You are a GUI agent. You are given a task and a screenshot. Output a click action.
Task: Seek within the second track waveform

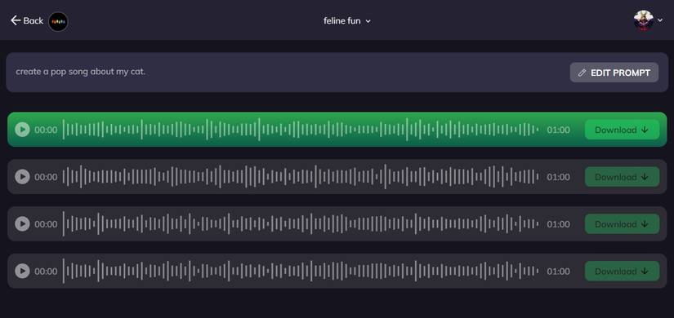click(301, 177)
